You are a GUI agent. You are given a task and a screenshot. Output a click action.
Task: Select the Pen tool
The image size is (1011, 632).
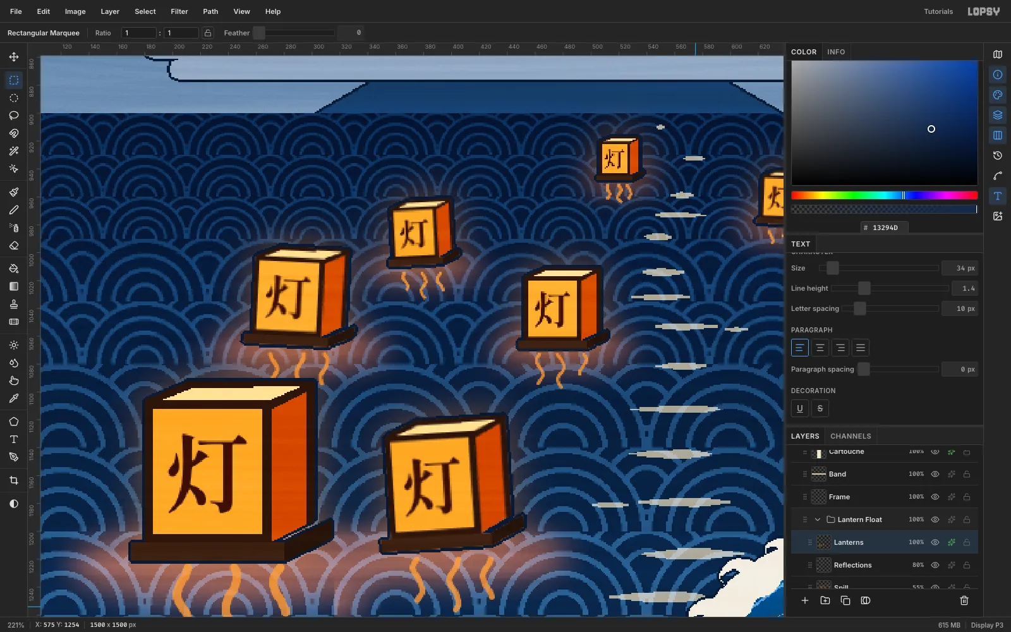[14, 457]
